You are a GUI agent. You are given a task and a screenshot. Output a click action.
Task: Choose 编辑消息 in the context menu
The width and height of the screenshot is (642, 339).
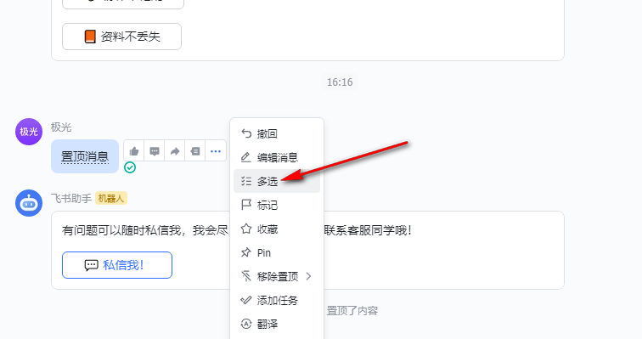[277, 158]
